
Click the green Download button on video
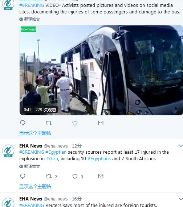click(28, 29)
